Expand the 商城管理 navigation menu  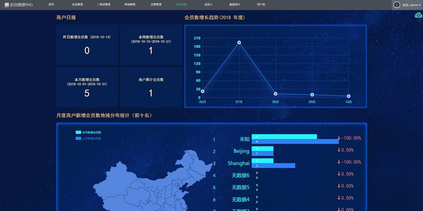(x=130, y=5)
